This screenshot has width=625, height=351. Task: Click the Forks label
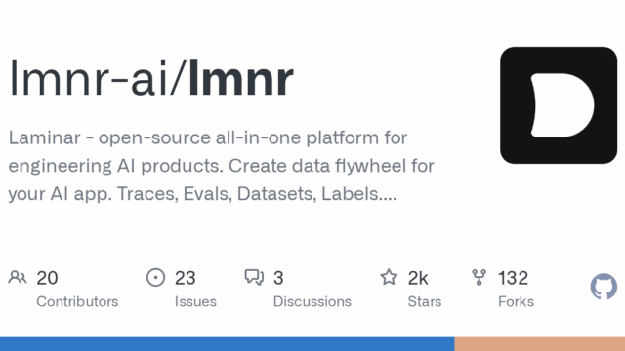pos(516,301)
